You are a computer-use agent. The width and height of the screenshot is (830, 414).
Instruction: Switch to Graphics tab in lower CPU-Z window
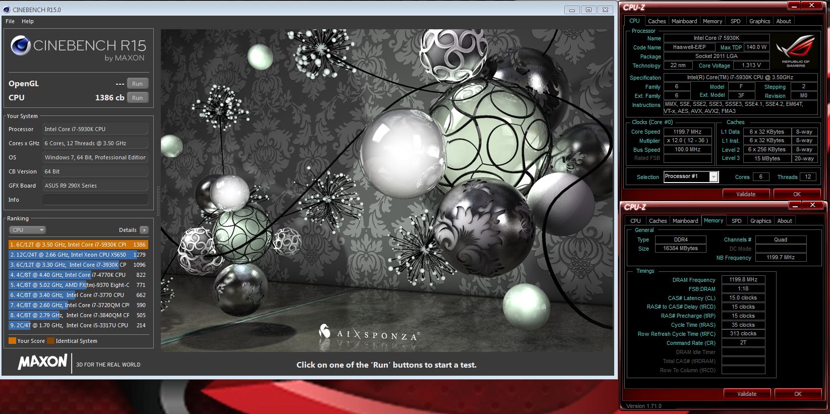pos(760,221)
